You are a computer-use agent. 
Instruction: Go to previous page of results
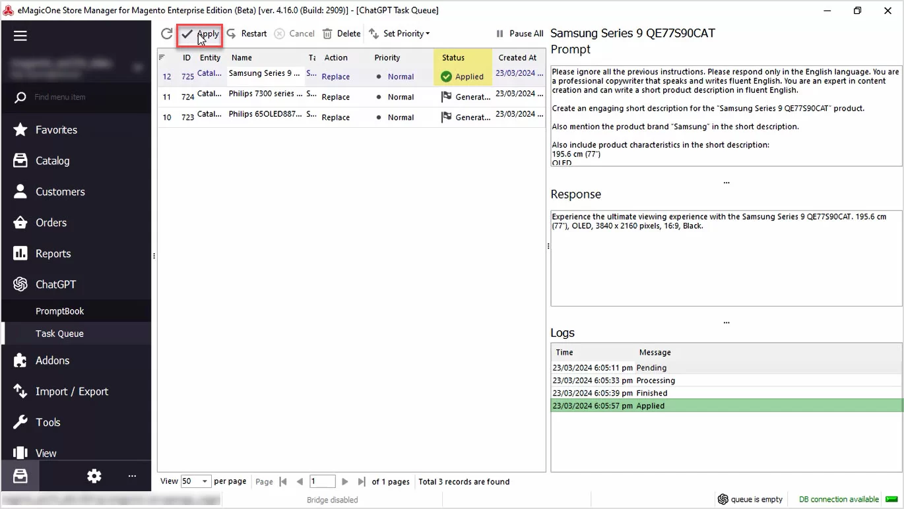pos(300,481)
